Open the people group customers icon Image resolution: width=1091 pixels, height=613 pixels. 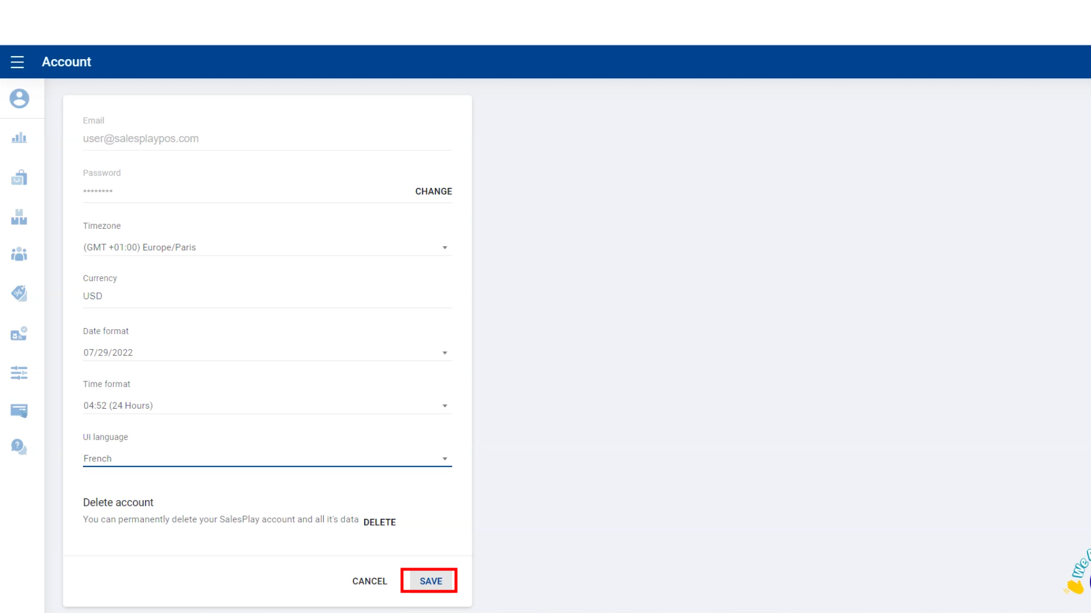click(x=19, y=254)
